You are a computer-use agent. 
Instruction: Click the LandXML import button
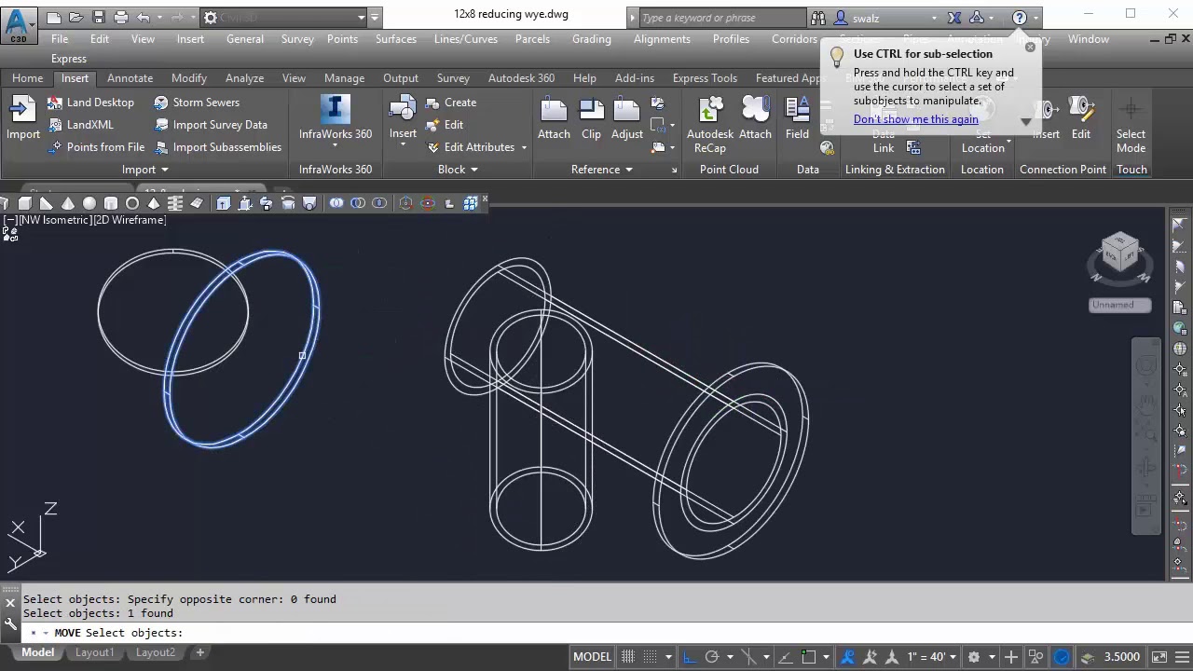coord(80,125)
